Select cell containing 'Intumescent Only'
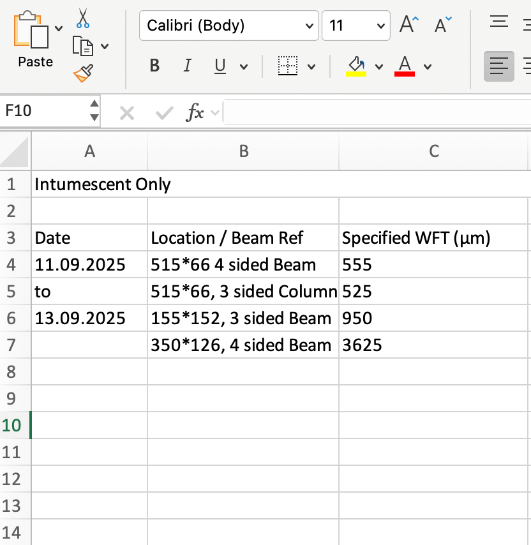 89,184
